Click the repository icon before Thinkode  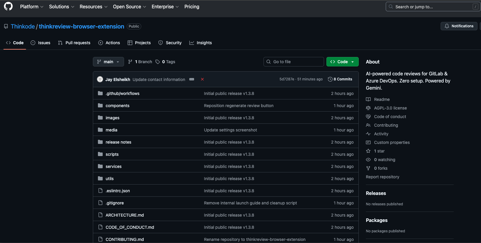[6, 26]
